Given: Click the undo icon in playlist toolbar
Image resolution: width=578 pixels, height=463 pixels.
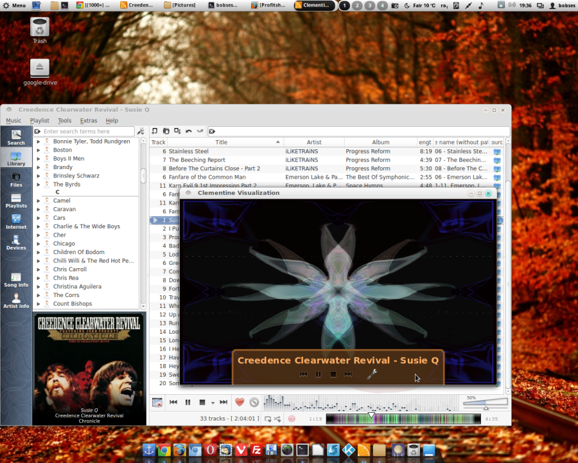Looking at the screenshot, I should (189, 131).
